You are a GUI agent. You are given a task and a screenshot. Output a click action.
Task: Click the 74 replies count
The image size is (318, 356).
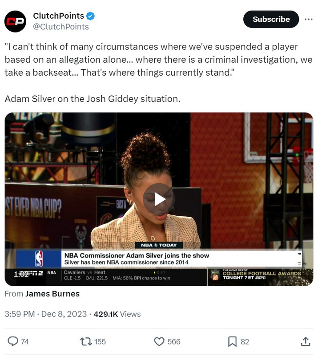tap(25, 342)
